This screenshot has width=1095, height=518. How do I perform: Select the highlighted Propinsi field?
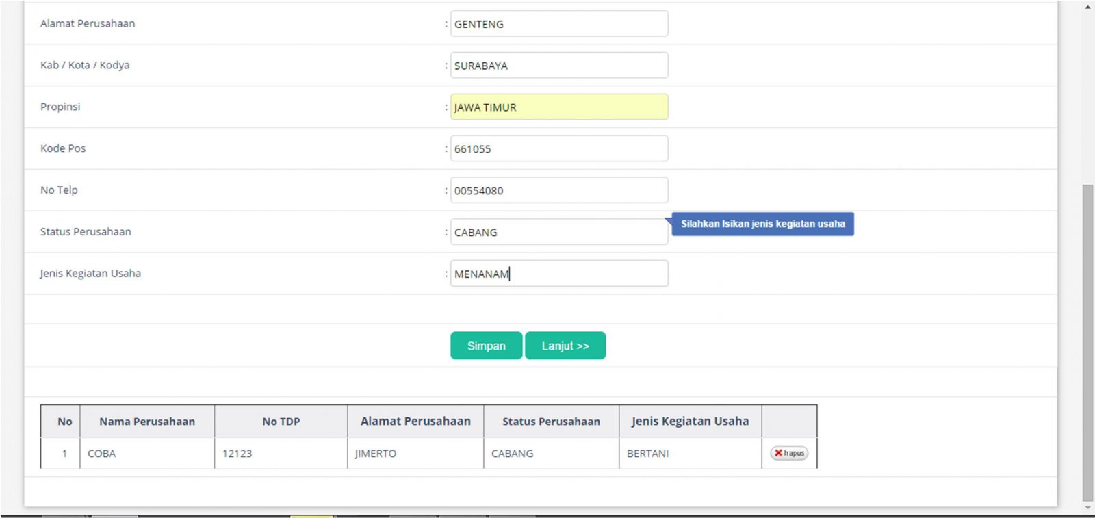click(x=558, y=107)
